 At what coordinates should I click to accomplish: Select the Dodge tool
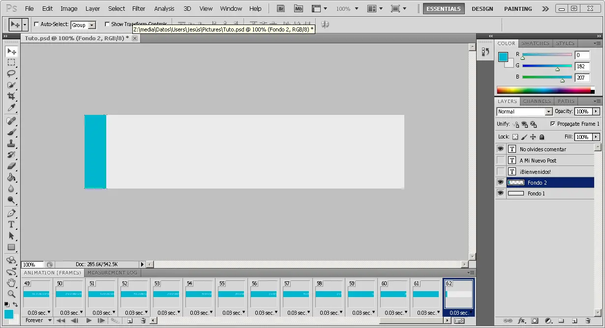point(11,200)
